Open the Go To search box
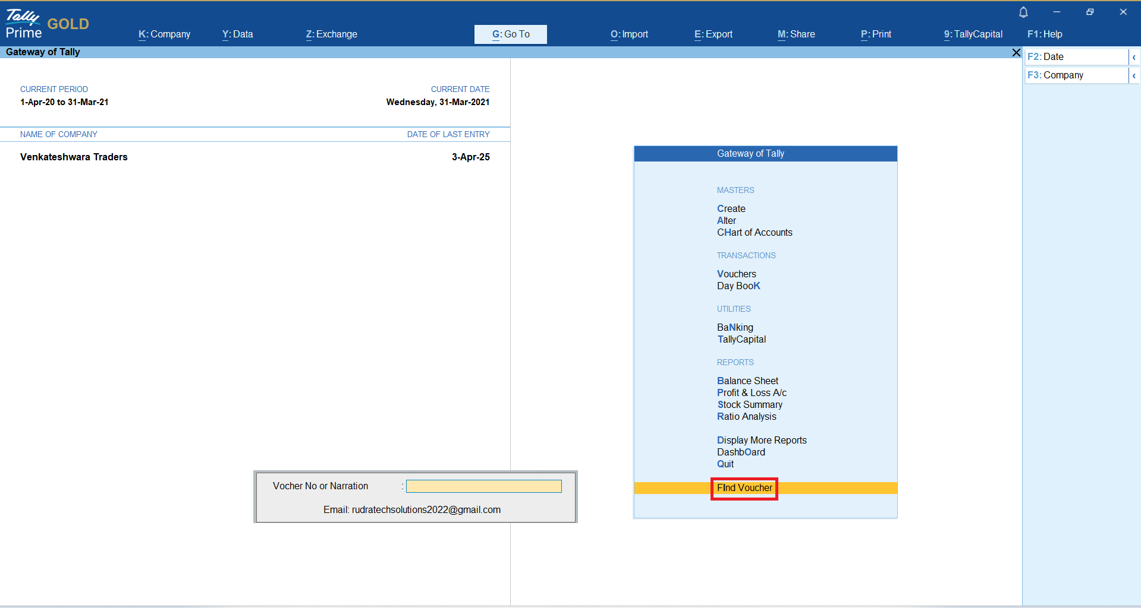Viewport: 1141px width, 608px height. [x=510, y=34]
